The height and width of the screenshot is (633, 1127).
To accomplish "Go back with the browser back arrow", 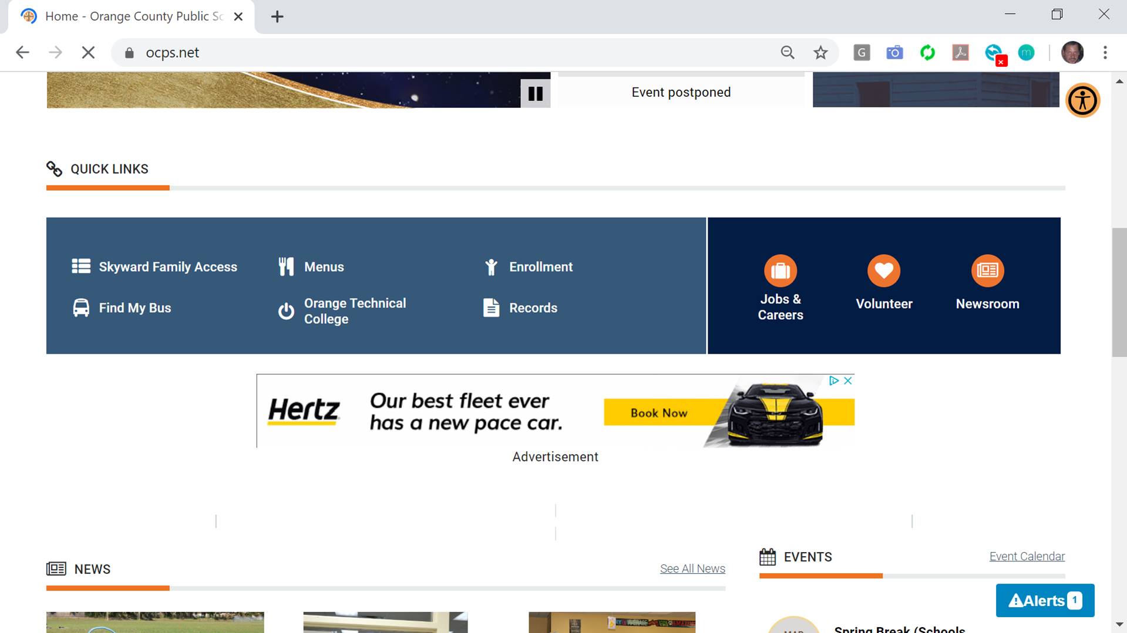I will click(x=22, y=53).
